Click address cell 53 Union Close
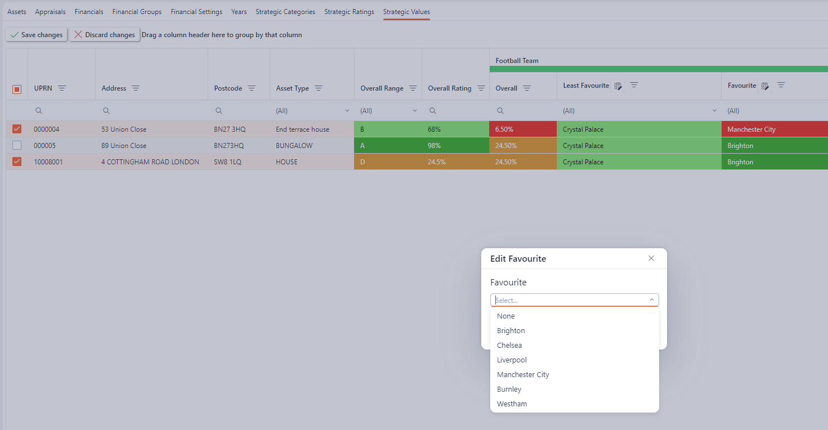Screen dimensions: 828x430 click(152, 129)
